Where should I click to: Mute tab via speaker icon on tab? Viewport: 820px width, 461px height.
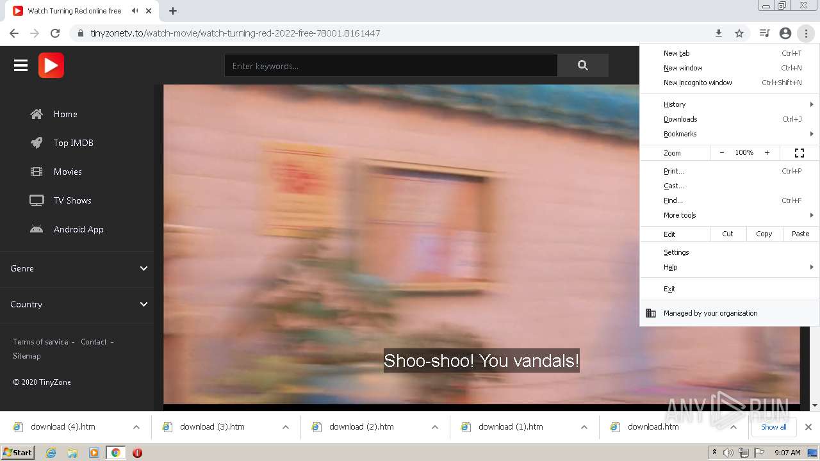135,11
